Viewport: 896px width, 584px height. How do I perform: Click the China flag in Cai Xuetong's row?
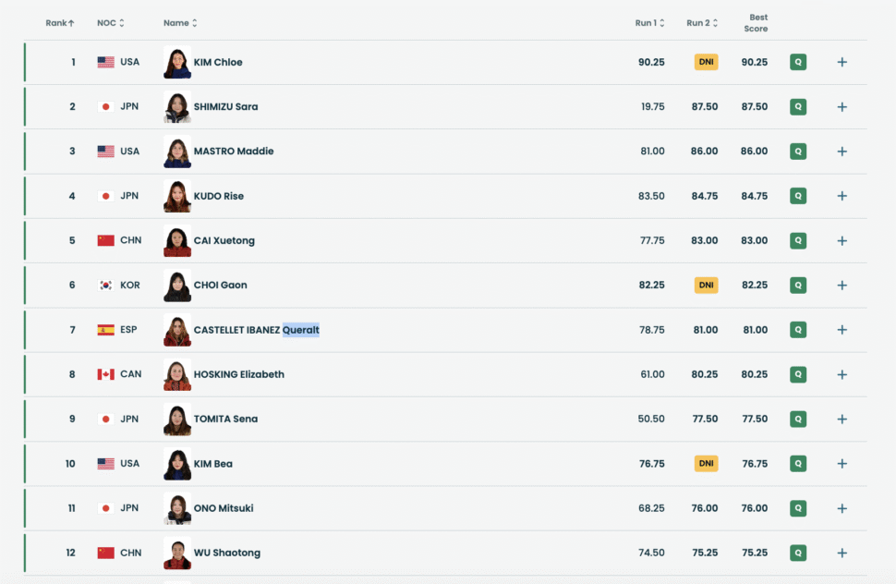(106, 240)
